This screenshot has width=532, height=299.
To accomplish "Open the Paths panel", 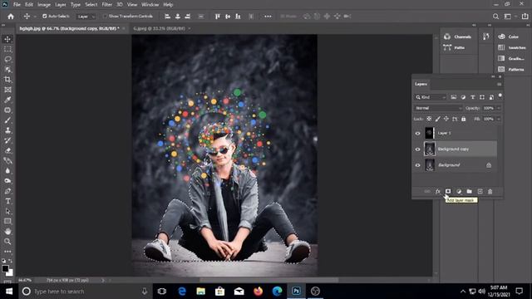I will point(454,48).
